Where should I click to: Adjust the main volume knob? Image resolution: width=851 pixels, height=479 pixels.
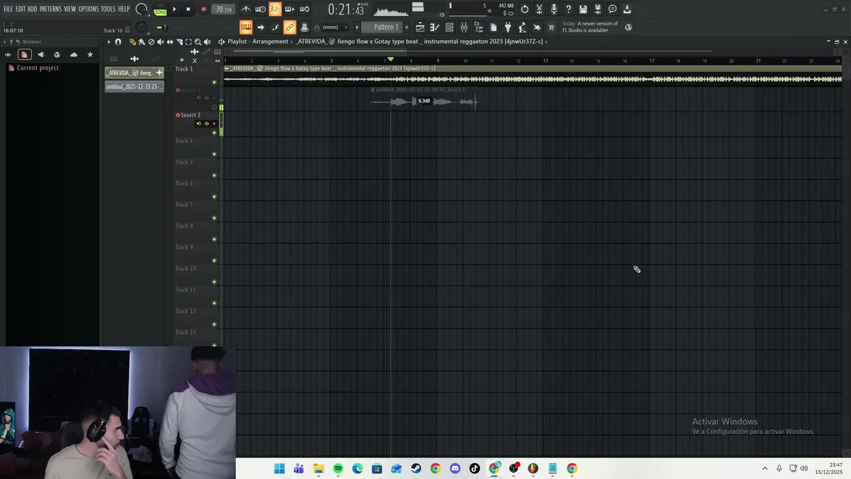[141, 9]
